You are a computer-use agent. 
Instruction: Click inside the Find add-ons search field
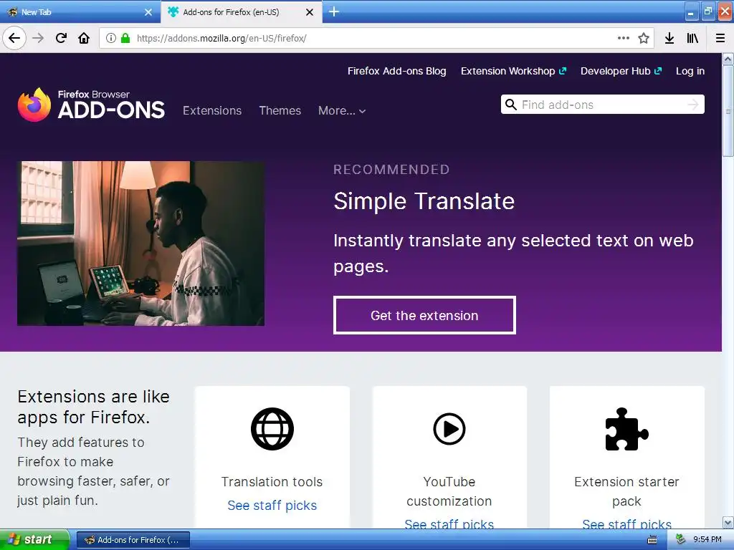(x=602, y=105)
